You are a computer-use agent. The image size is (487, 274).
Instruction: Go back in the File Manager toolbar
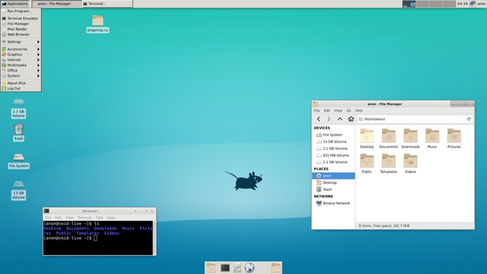pos(318,119)
